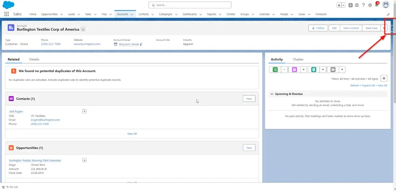Open the user profile avatar
396x191 pixels.
(x=386, y=5)
